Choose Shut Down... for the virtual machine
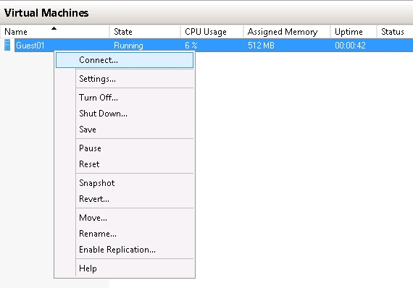The height and width of the screenshot is (288, 413). pyautogui.click(x=125, y=114)
